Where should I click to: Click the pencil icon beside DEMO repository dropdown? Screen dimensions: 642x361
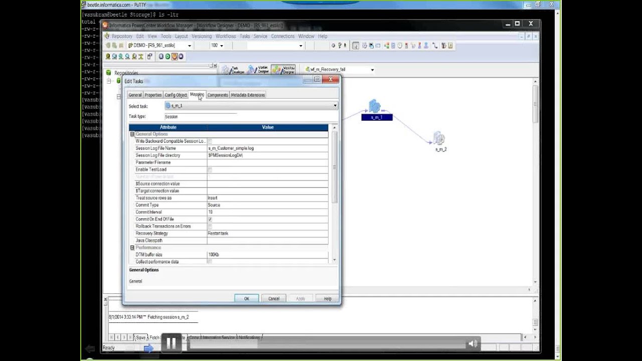tap(130, 46)
